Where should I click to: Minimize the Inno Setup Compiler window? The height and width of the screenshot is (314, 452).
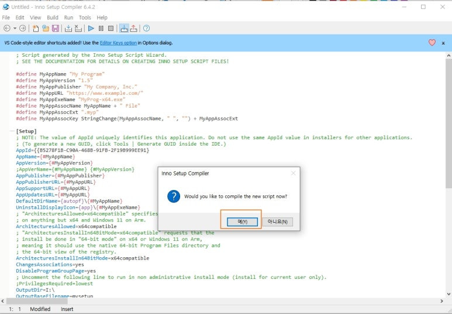click(x=404, y=6)
